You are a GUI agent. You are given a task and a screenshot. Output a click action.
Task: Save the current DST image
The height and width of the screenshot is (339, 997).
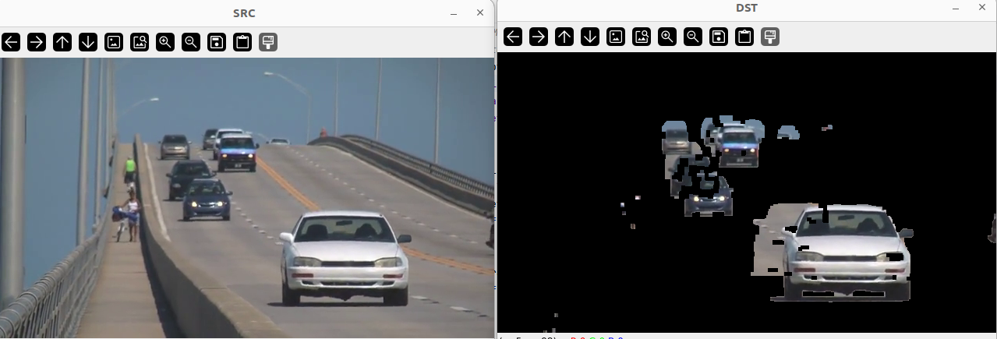coord(719,37)
